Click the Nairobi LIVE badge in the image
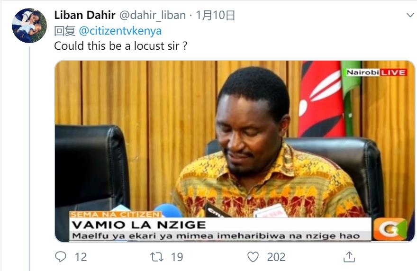The height and width of the screenshot is (271, 417). tap(376, 72)
